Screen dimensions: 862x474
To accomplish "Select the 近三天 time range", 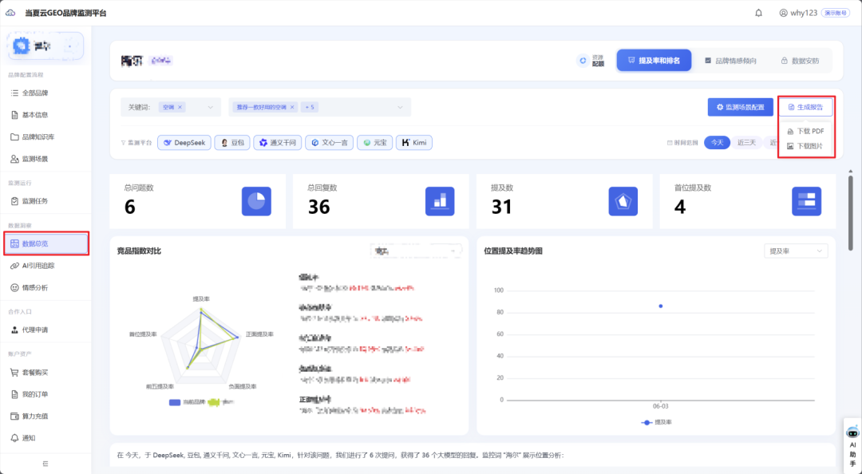I will click(746, 142).
